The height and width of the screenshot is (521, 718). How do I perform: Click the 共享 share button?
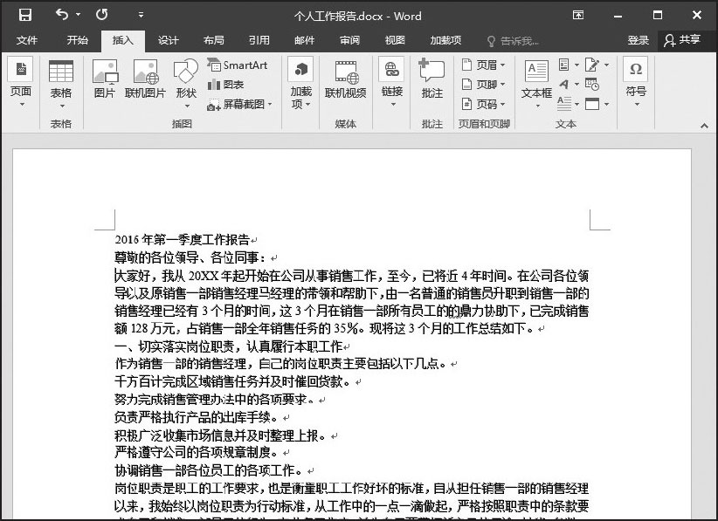(682, 40)
